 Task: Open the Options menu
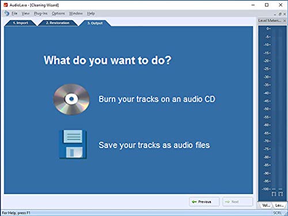58,13
